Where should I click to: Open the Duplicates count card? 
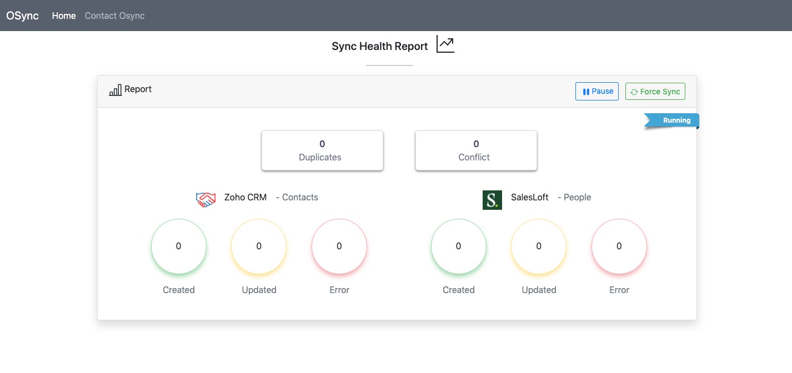pyautogui.click(x=322, y=150)
